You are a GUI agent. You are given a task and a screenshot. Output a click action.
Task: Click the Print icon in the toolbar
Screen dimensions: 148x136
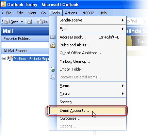(x=30, y=21)
